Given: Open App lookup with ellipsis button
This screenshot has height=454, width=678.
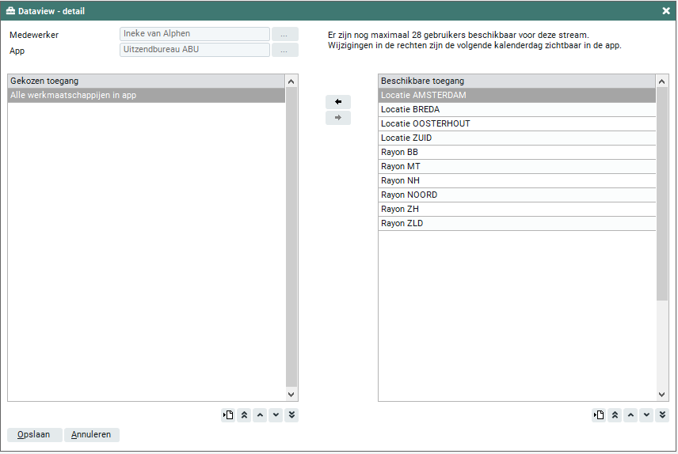Looking at the screenshot, I should click(x=285, y=50).
